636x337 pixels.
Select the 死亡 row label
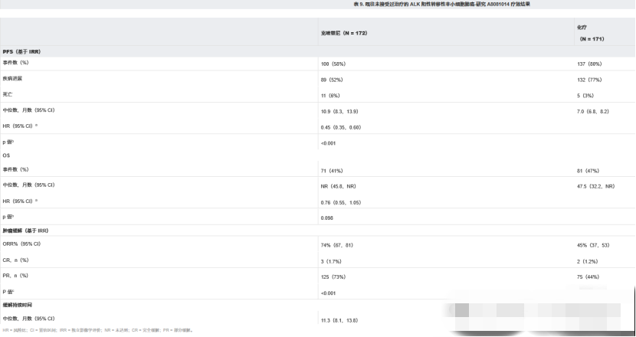pos(8,95)
